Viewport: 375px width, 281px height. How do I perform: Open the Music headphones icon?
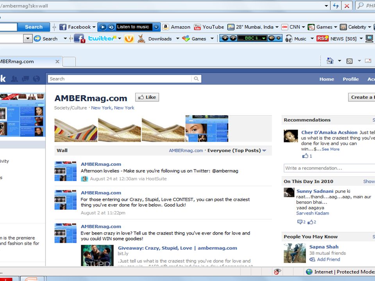289,39
